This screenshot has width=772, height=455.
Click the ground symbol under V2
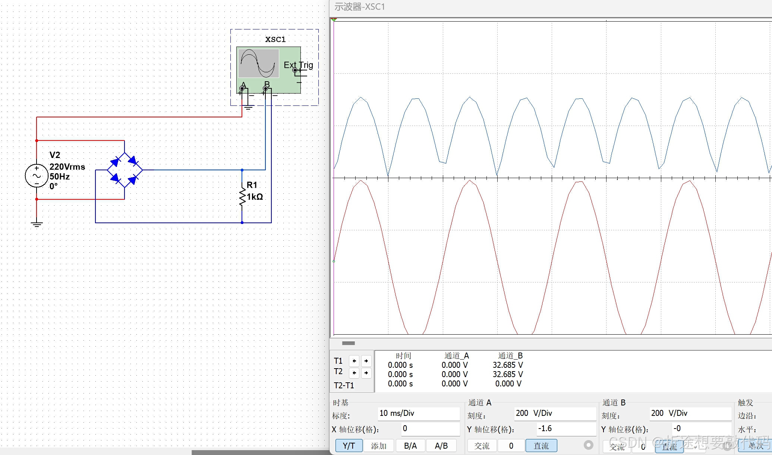[x=37, y=224]
